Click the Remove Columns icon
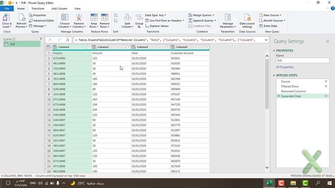This screenshot has height=188, width=335. 79,17
